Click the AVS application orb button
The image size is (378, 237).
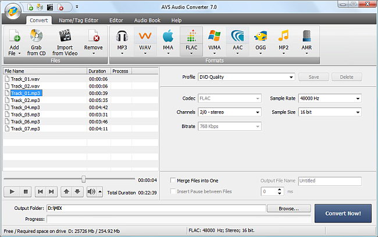tap(13, 12)
